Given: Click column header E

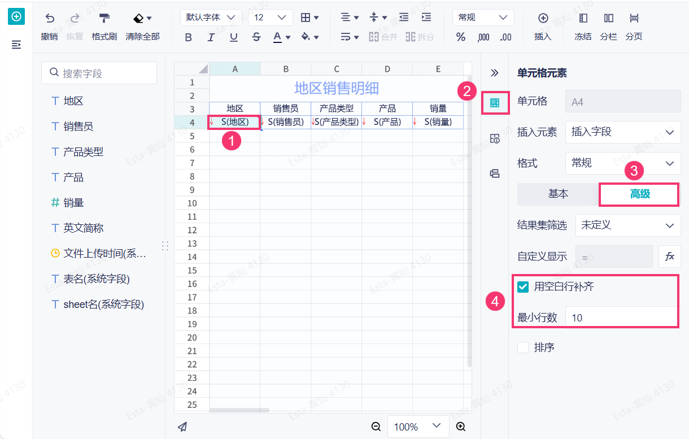Looking at the screenshot, I should click(438, 69).
